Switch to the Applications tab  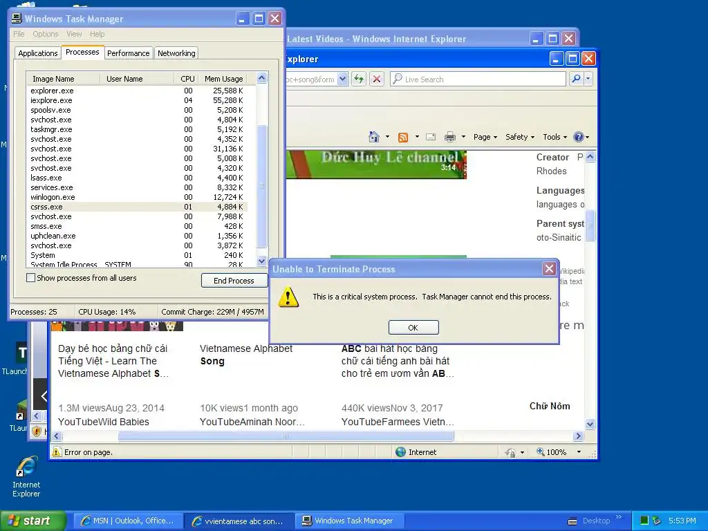pos(38,53)
